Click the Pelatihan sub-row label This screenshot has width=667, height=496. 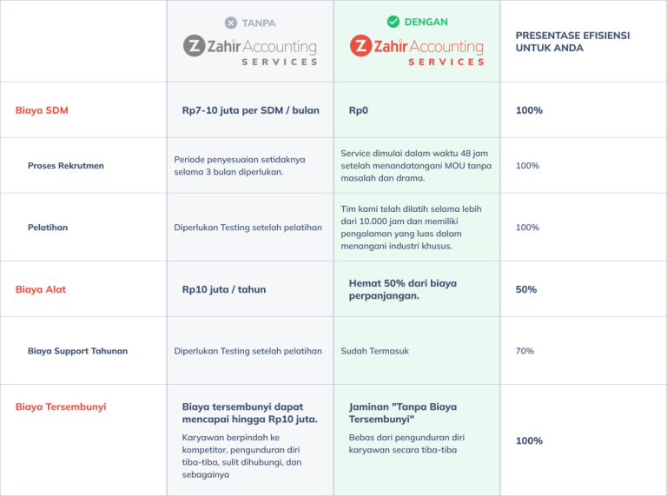[48, 228]
